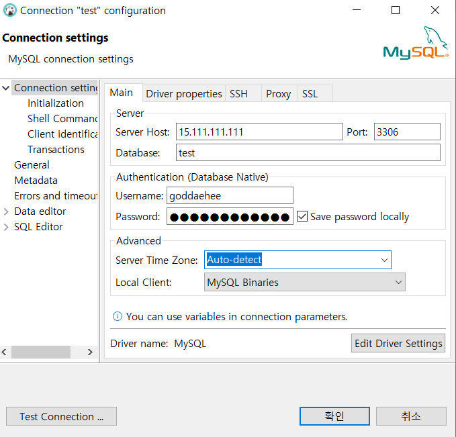This screenshot has width=456, height=437.
Task: Click the Database input field
Action: coord(308,152)
